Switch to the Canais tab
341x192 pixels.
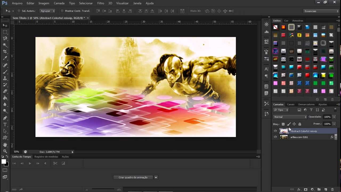click(291, 104)
